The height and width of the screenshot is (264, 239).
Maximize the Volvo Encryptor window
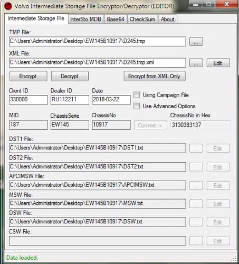click(208, 4)
